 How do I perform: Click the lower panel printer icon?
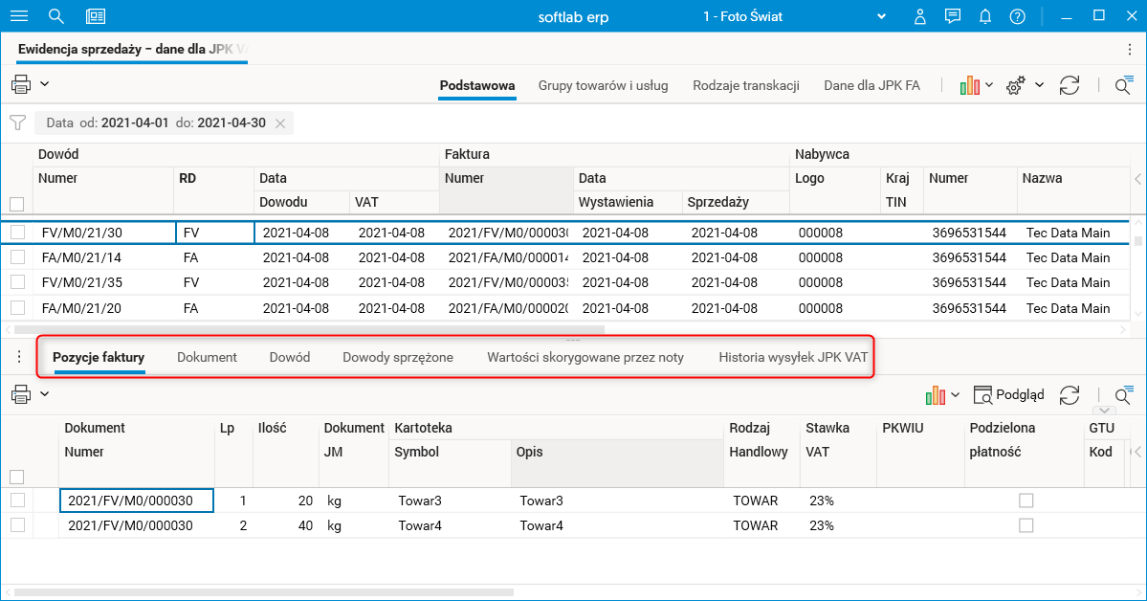21,394
